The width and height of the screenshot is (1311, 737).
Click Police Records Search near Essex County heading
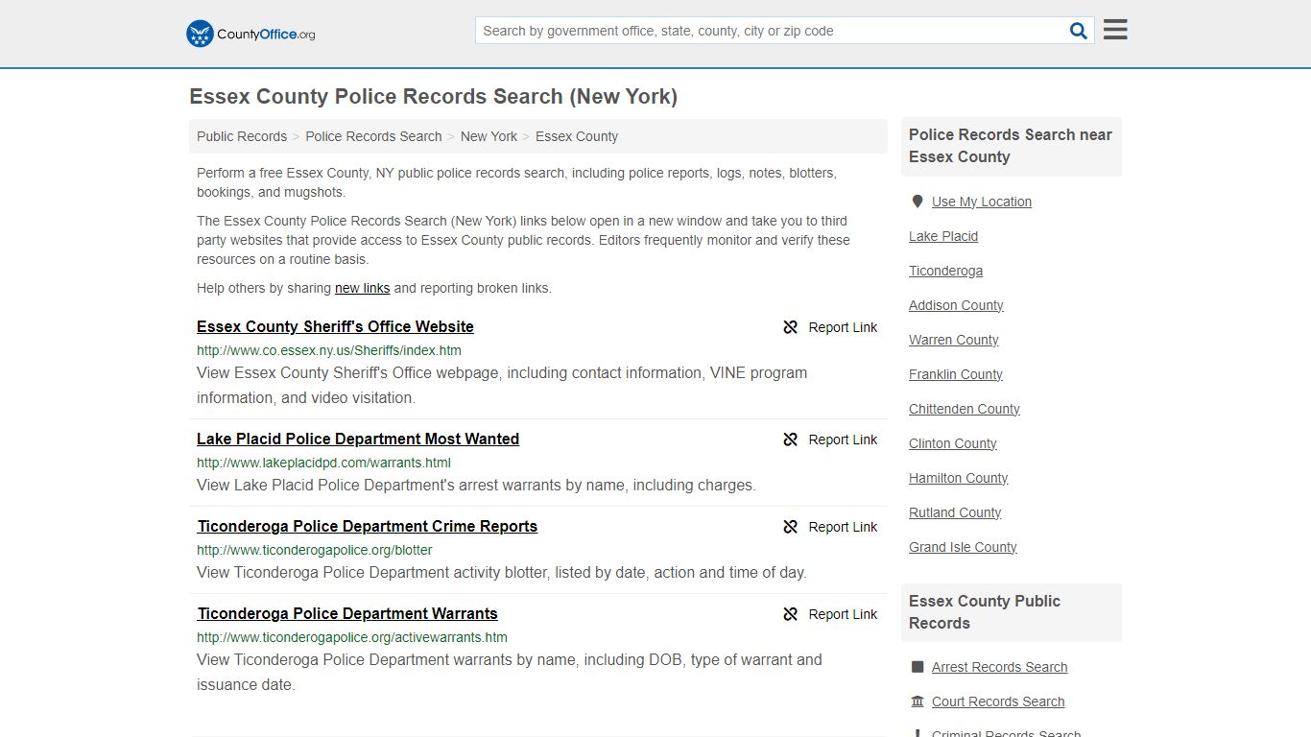[1011, 146]
